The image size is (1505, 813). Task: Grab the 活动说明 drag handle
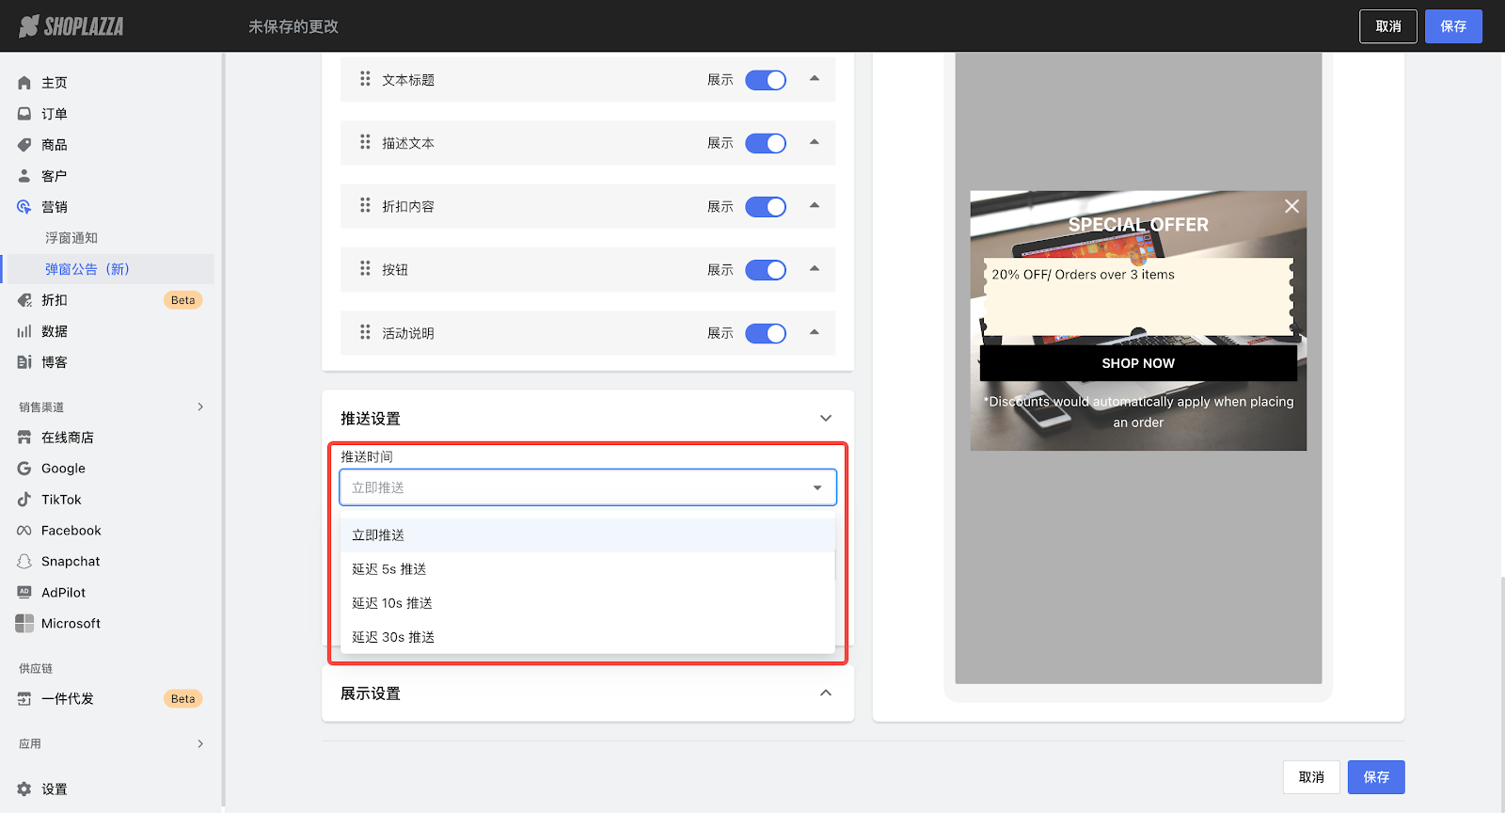coord(365,332)
